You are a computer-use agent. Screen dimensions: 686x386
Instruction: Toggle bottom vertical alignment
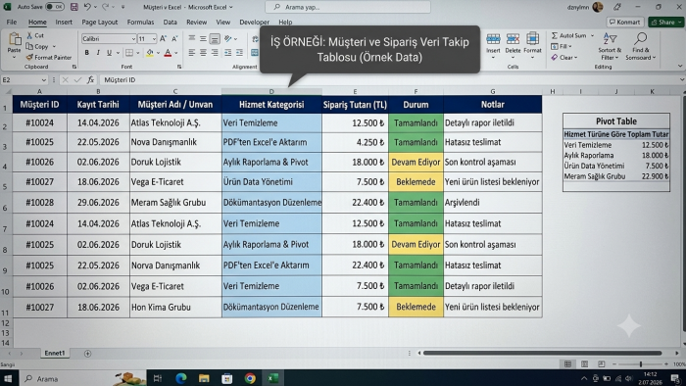pos(215,39)
